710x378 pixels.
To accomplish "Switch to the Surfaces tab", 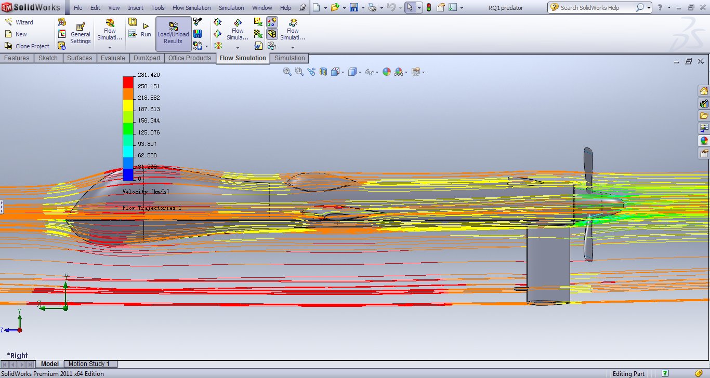I will click(x=80, y=58).
